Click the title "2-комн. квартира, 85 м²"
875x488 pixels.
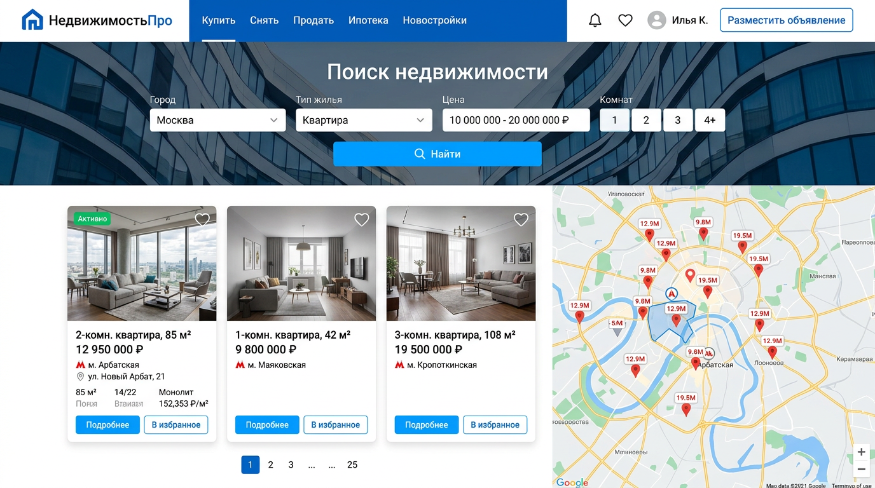point(134,335)
